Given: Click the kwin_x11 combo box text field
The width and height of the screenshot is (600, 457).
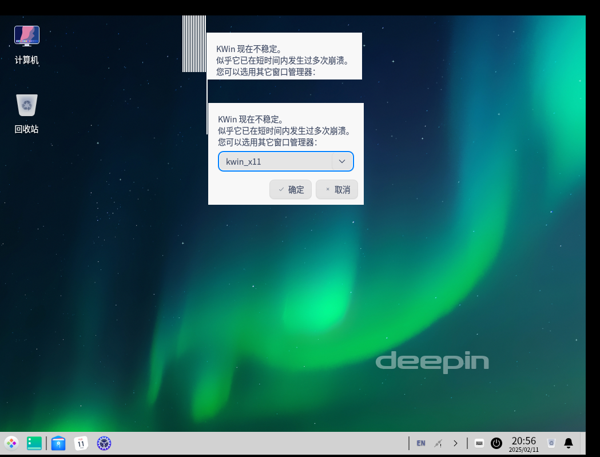Looking at the screenshot, I should coord(275,161).
